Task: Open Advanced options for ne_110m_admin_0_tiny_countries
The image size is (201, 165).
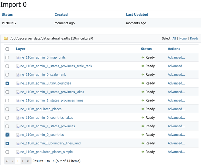Action: point(176,83)
